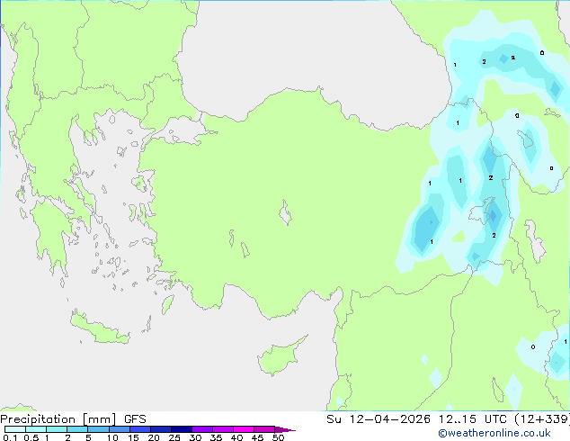Click the "[mm]" unit label
Screen dimensions: 570x441
pos(99,419)
